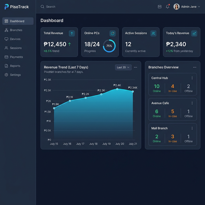The image size is (205, 205).
Task: Click Today's Revenue trend chart icon
Action: tap(194, 33)
